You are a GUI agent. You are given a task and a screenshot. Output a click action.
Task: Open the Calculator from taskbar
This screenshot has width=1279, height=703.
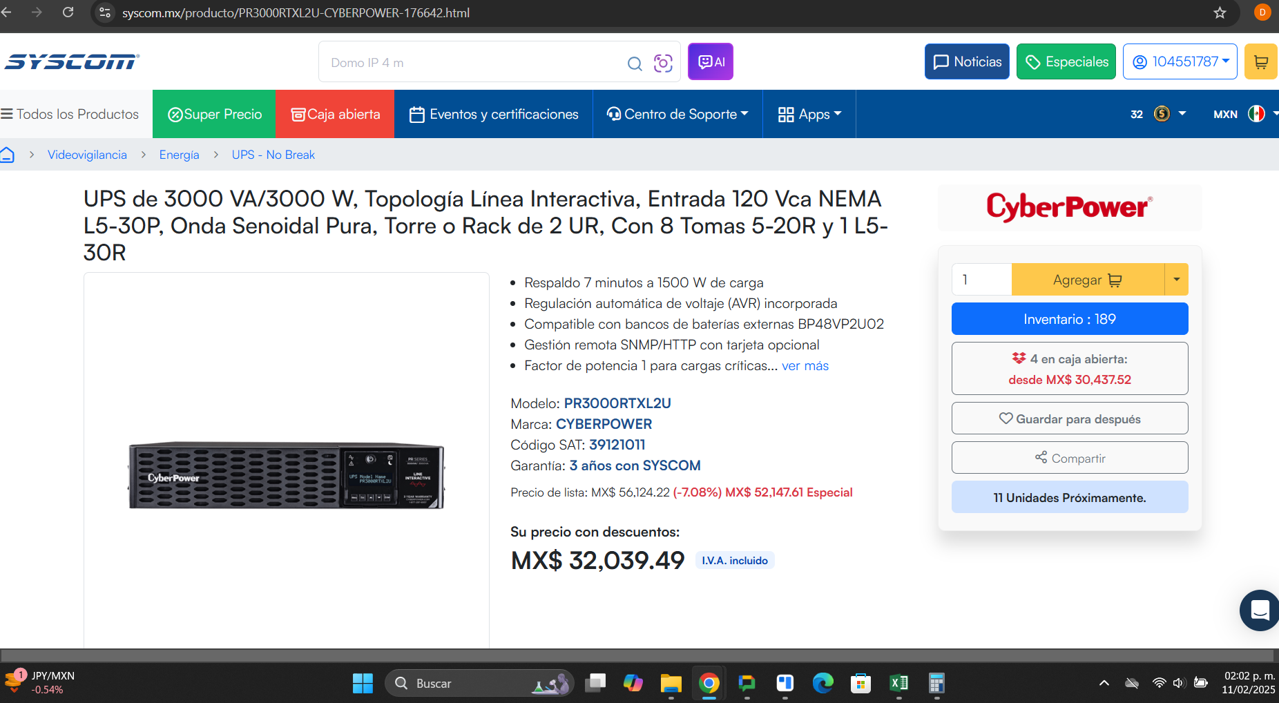936,683
